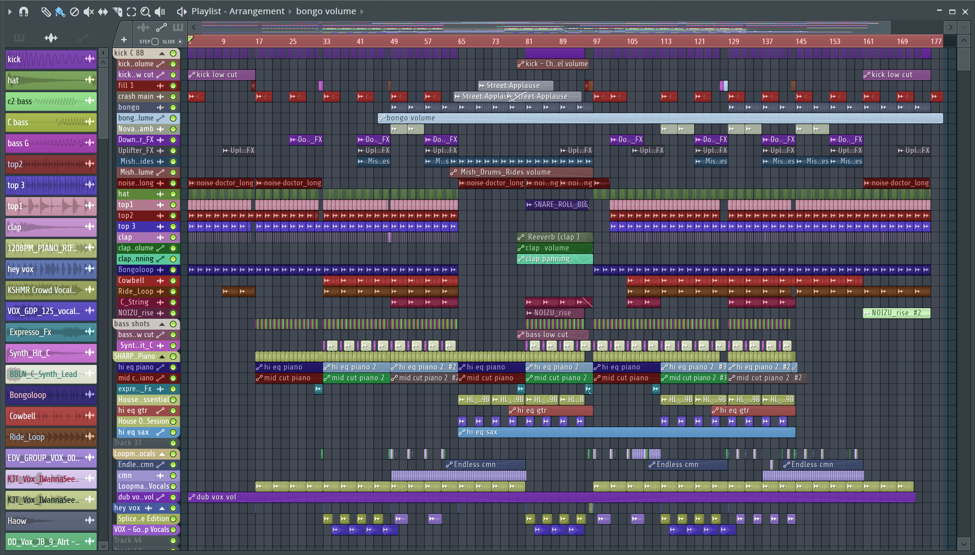Click the playlist speaker icon beside title

click(x=181, y=12)
